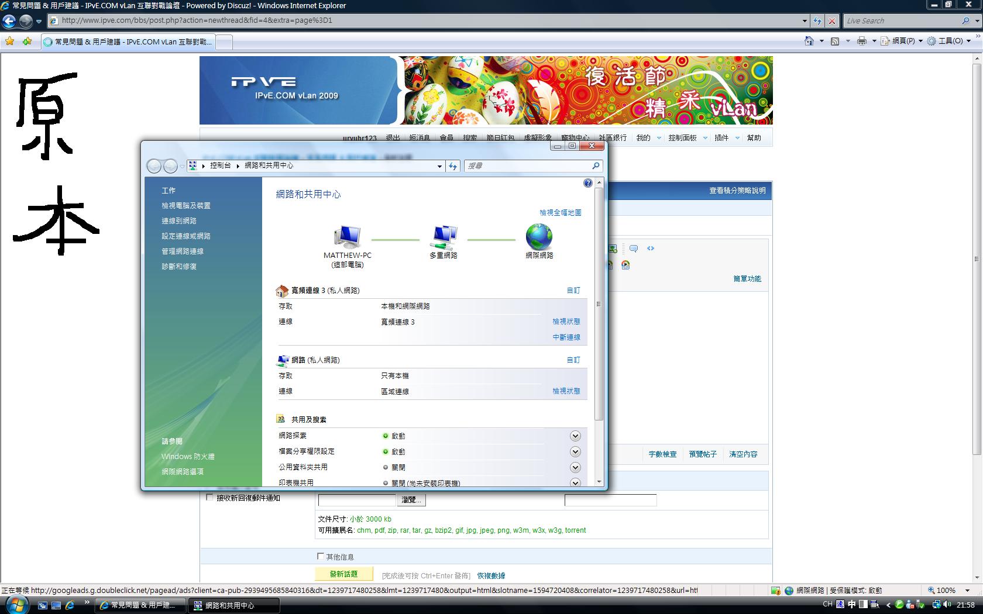Image resolution: width=983 pixels, height=614 pixels.
Task: Click the Live Search magnifier icon
Action: (965, 20)
